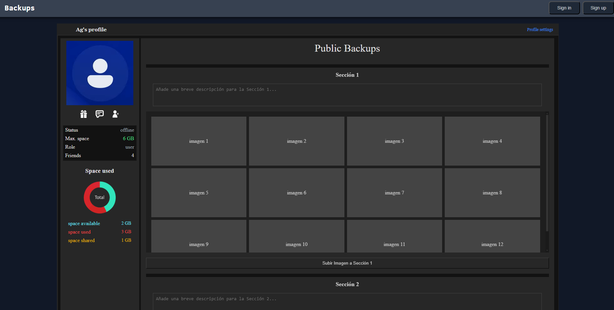Select the imagen 1 placeholder

(198, 141)
